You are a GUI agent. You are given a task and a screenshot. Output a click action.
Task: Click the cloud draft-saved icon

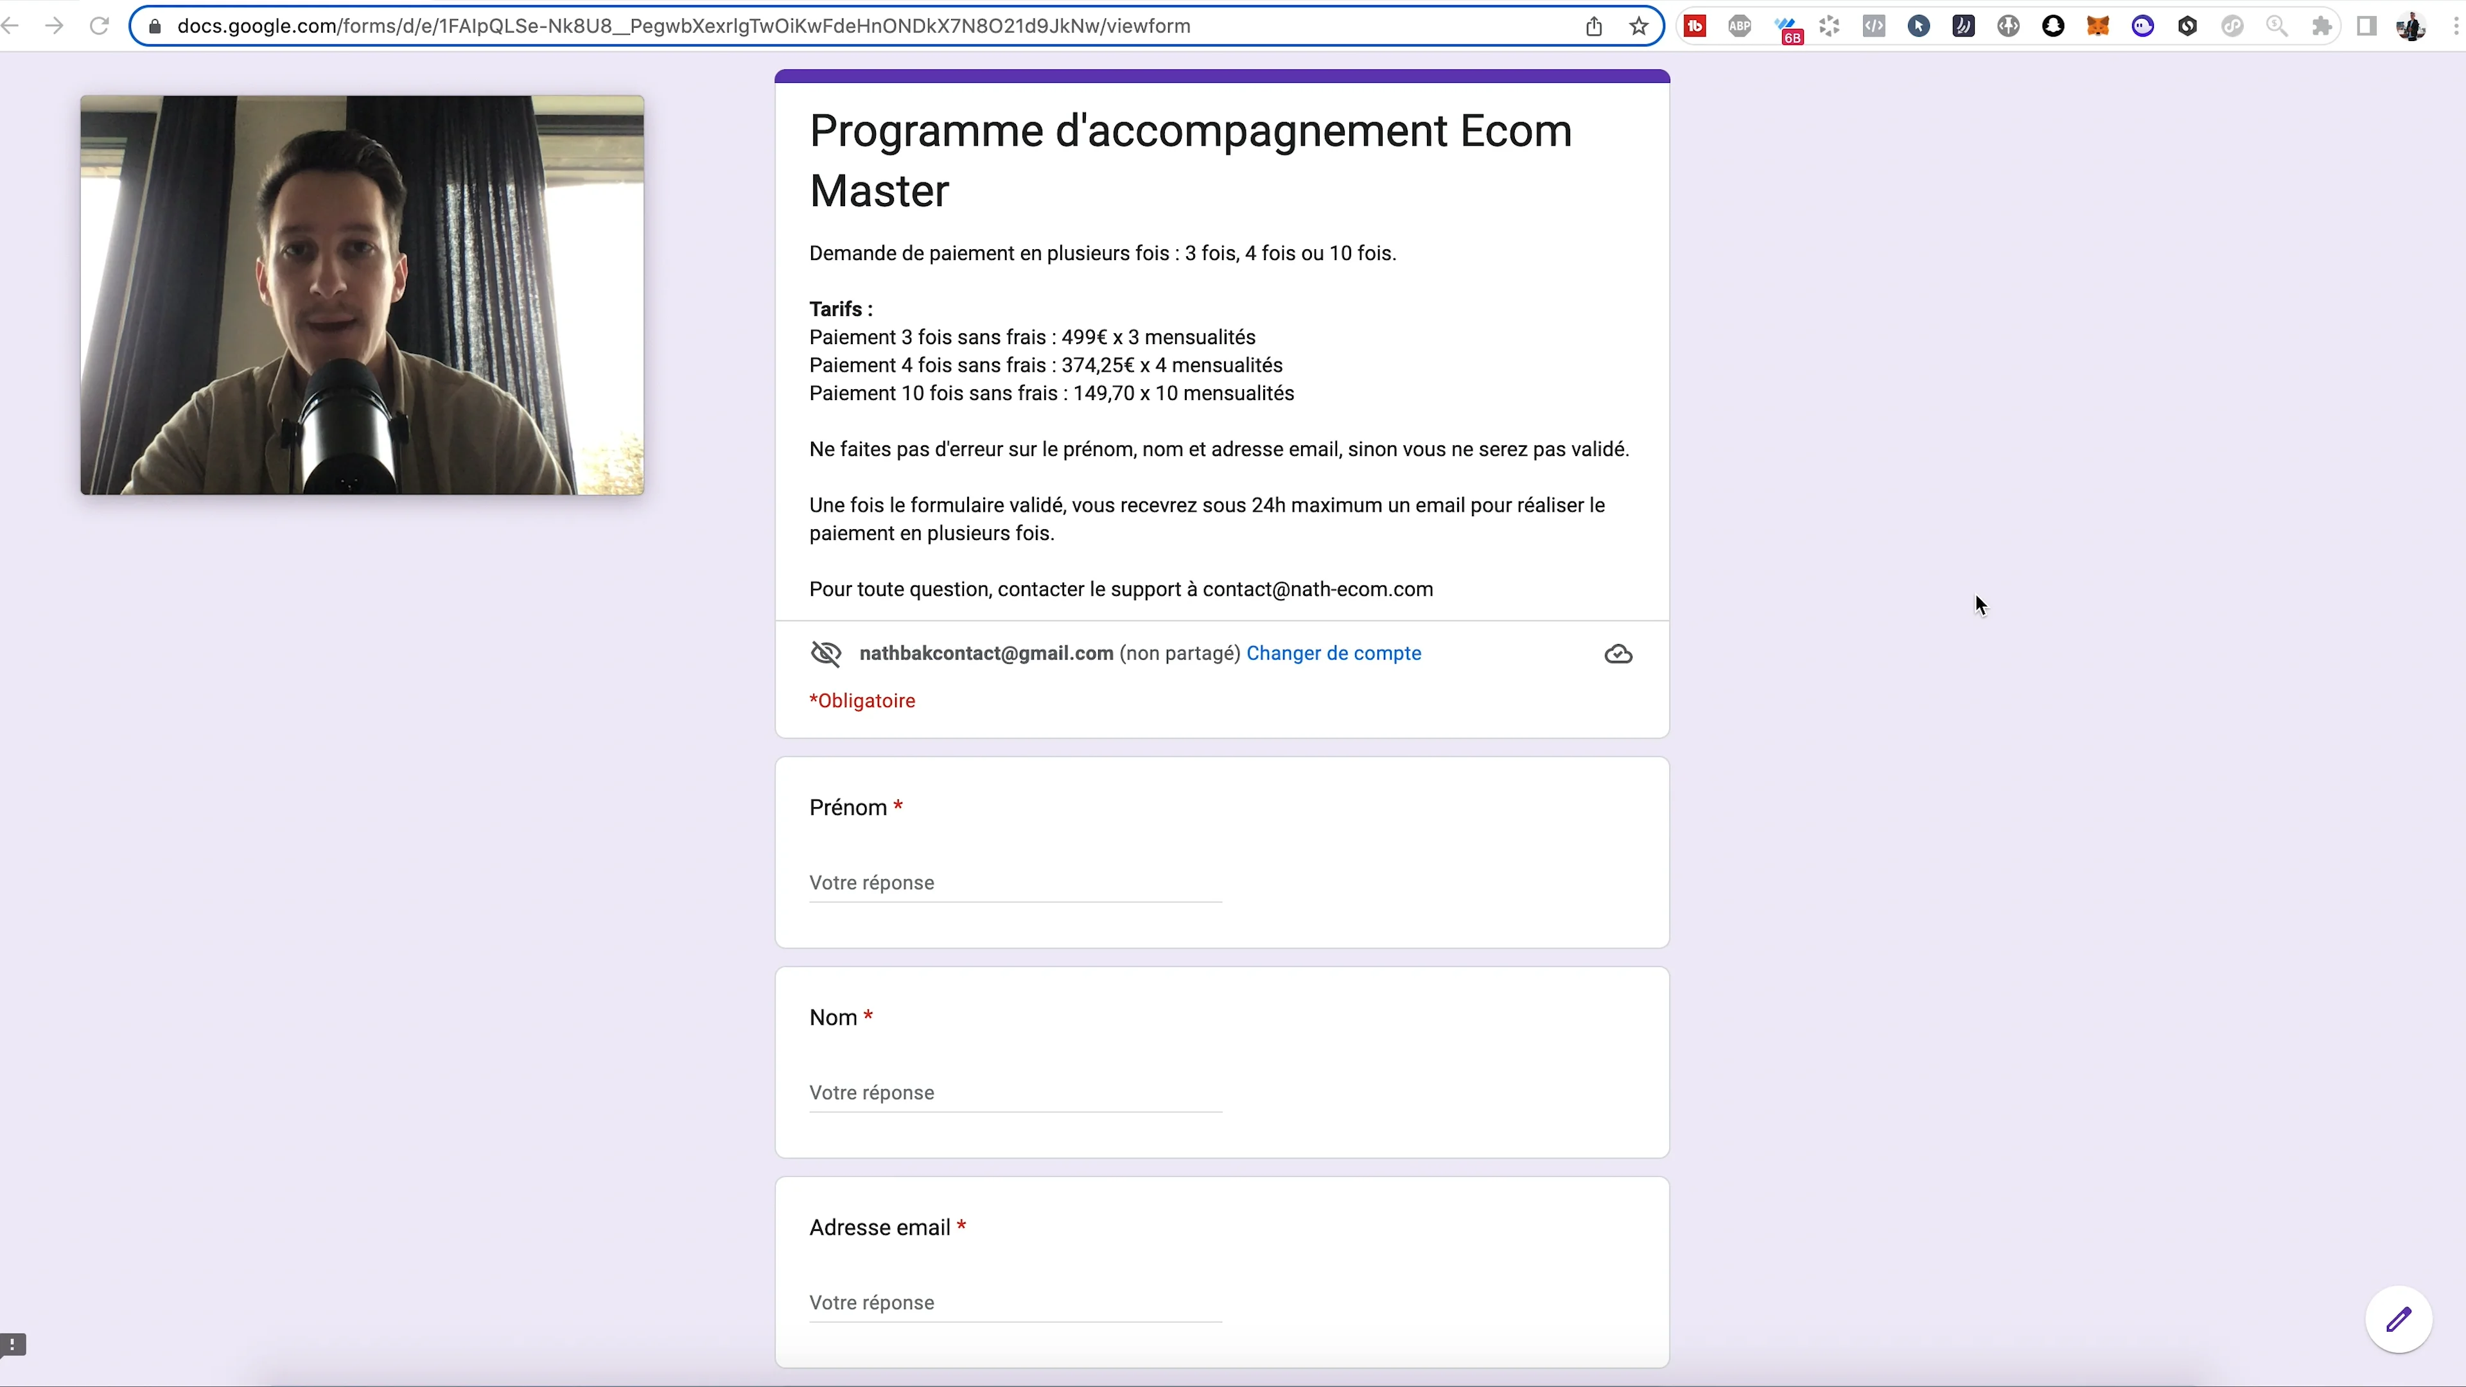click(1618, 654)
